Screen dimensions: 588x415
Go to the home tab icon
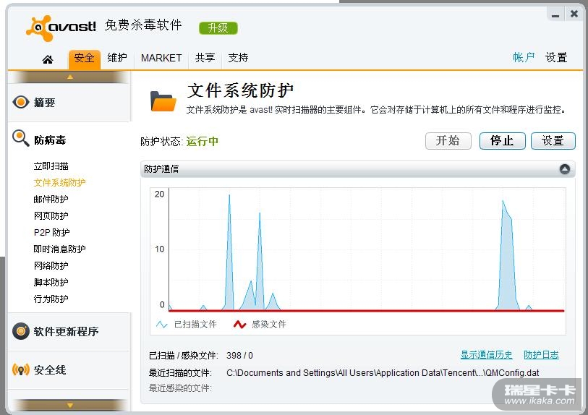[48, 59]
